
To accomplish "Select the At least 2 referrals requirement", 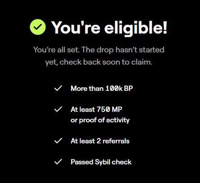I will [100, 141].
